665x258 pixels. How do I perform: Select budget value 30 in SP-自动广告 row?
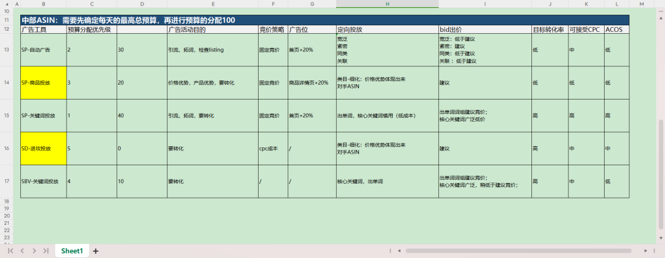tap(142, 50)
